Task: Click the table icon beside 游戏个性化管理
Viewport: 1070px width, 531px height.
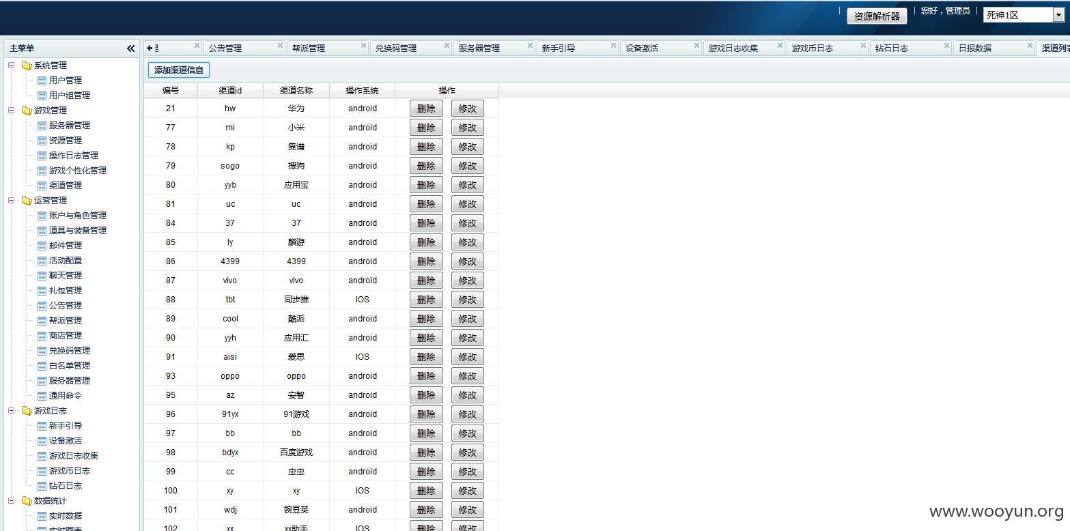Action: [x=42, y=171]
